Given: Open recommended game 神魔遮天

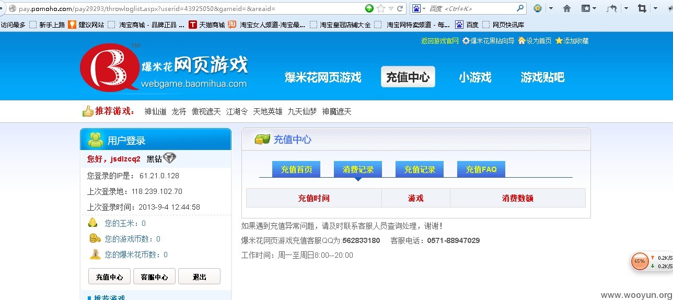Looking at the screenshot, I should [x=336, y=111].
